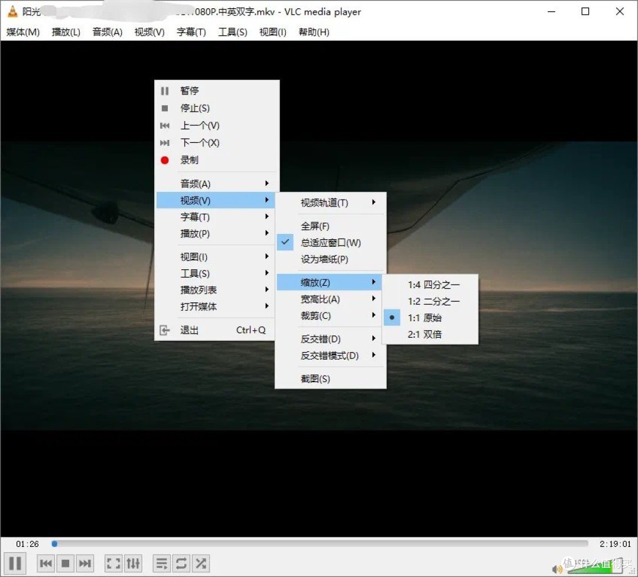Skip to next media with the next-track icon
Screen dimensions: 638x577
pos(84,563)
